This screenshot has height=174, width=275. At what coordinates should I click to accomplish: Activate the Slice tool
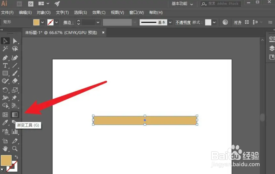pos(15,141)
